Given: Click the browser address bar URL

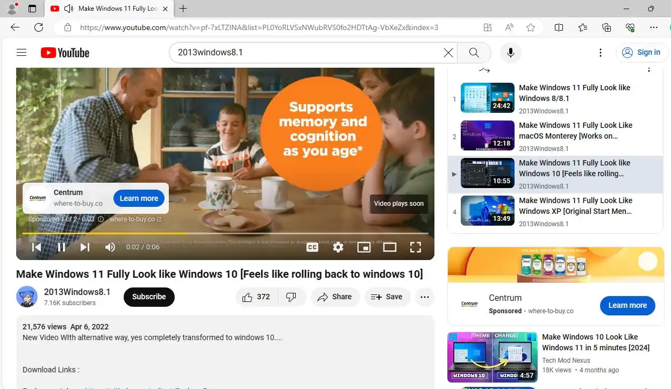Looking at the screenshot, I should (259, 27).
